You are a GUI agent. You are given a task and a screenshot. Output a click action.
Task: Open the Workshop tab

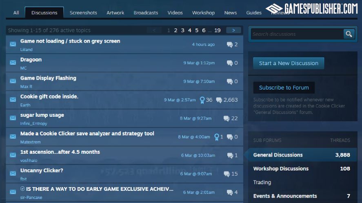[203, 13]
